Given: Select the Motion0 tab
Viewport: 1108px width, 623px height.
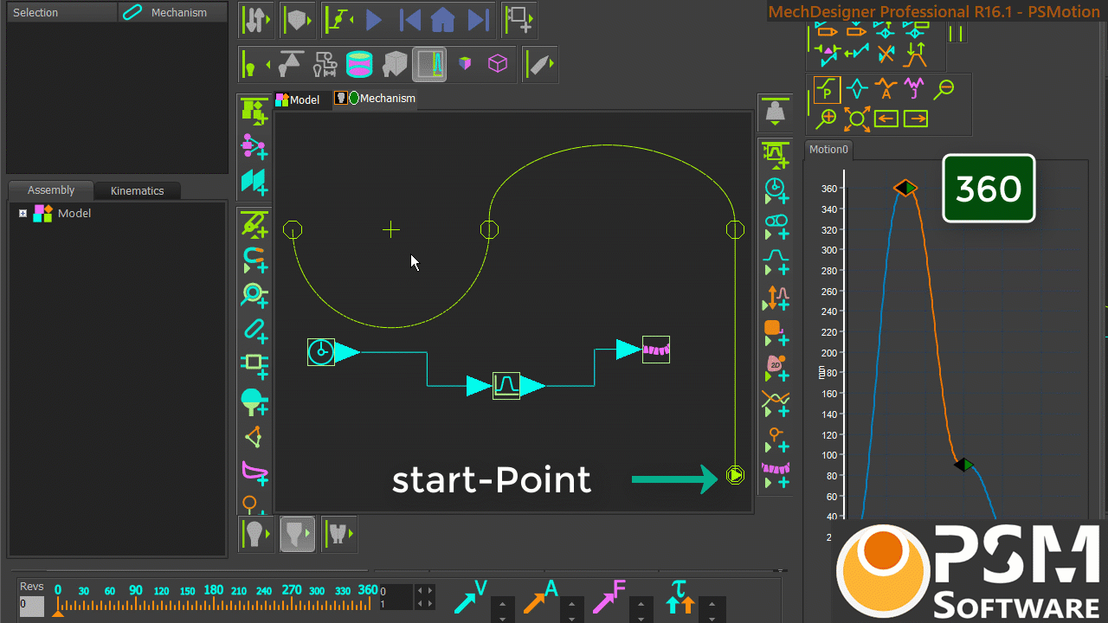Looking at the screenshot, I should (828, 149).
